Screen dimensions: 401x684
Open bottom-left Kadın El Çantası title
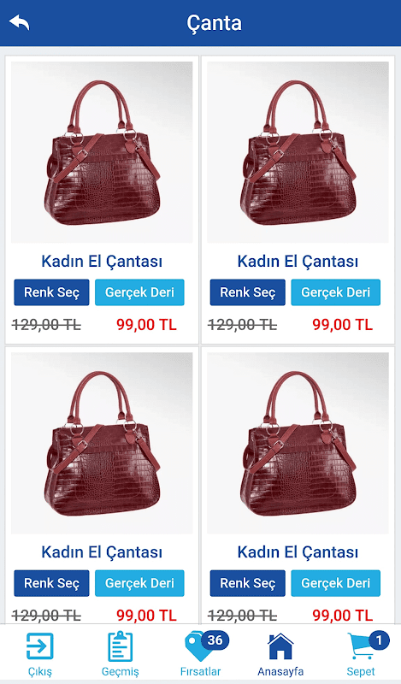[102, 552]
